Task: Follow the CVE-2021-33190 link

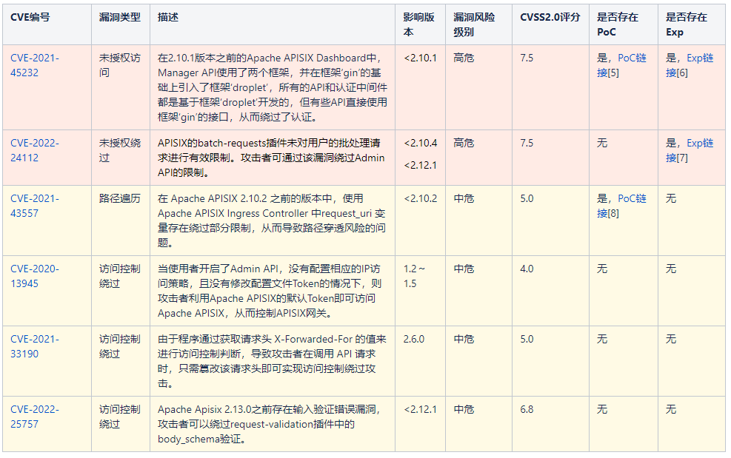Action: (35, 347)
